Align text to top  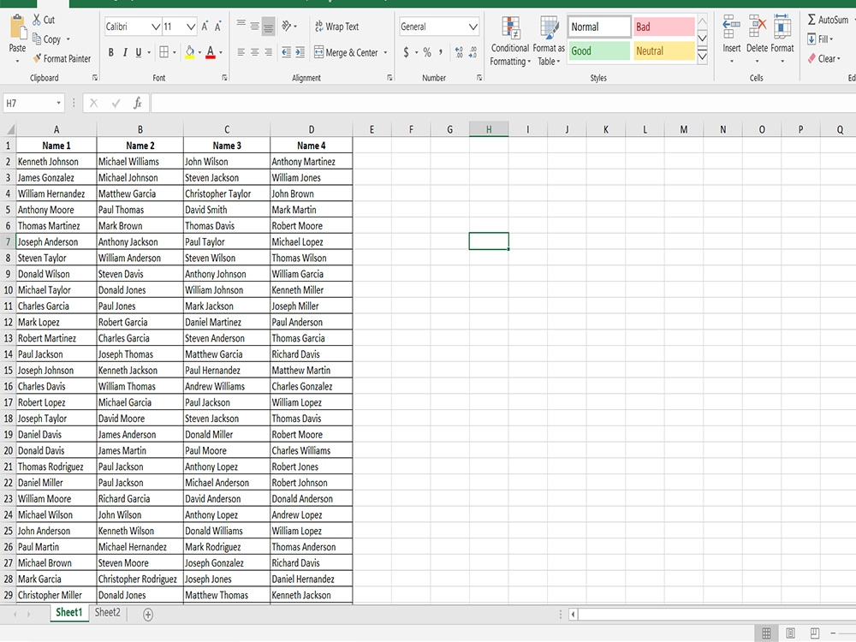pyautogui.click(x=241, y=25)
